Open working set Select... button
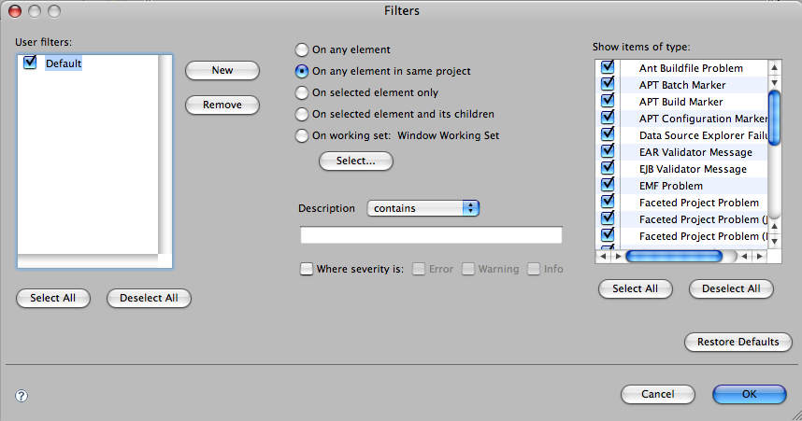This screenshot has width=802, height=421. coord(356,161)
